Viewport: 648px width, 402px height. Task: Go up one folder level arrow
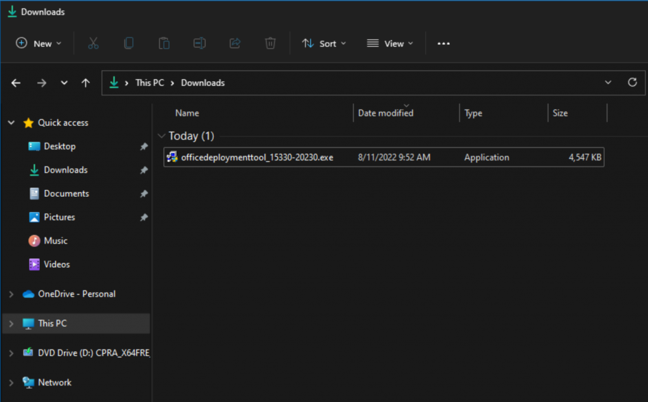pyautogui.click(x=85, y=83)
